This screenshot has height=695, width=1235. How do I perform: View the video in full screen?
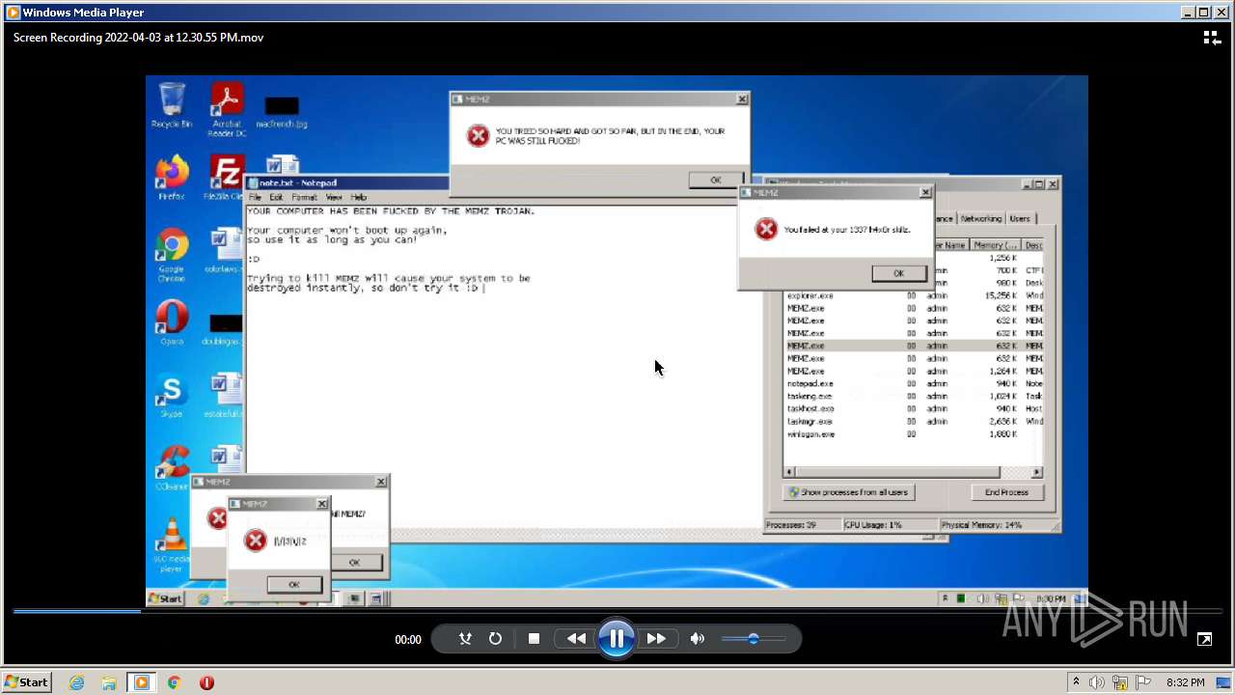[1204, 639]
